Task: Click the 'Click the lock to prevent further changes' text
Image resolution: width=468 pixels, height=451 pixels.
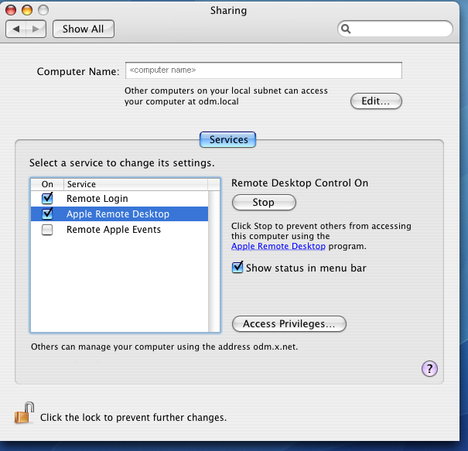Action: 133,417
